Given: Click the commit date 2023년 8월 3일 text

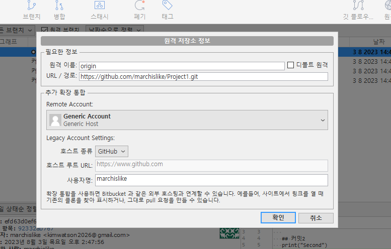Looking at the screenshot, I should point(54,242).
